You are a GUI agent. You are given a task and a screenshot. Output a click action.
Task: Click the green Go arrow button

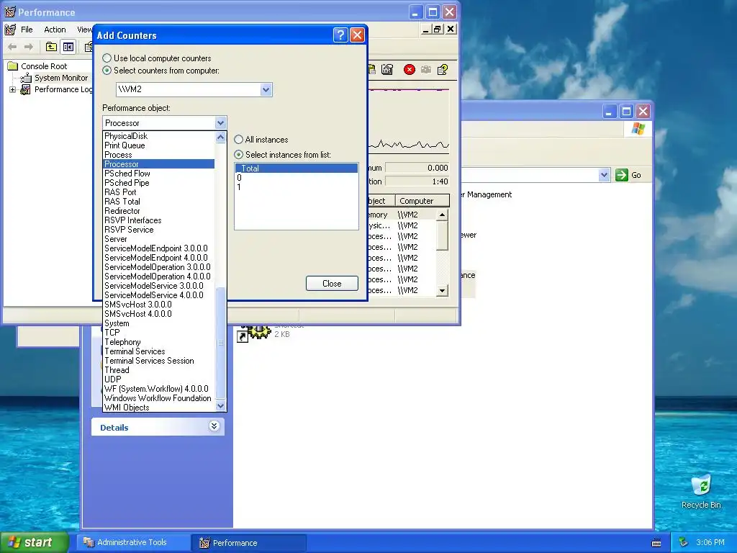[x=621, y=175]
